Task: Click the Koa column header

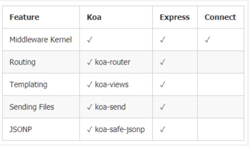Action: click(x=94, y=17)
